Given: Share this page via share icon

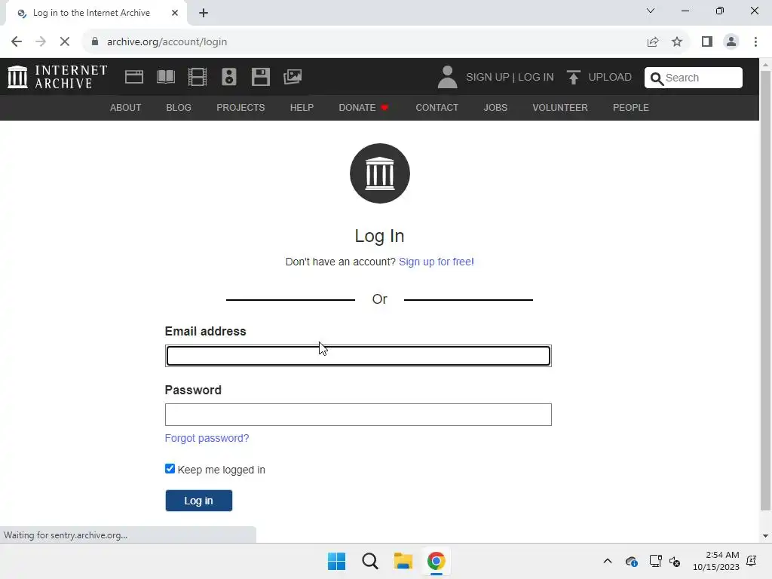Looking at the screenshot, I should coord(653,42).
